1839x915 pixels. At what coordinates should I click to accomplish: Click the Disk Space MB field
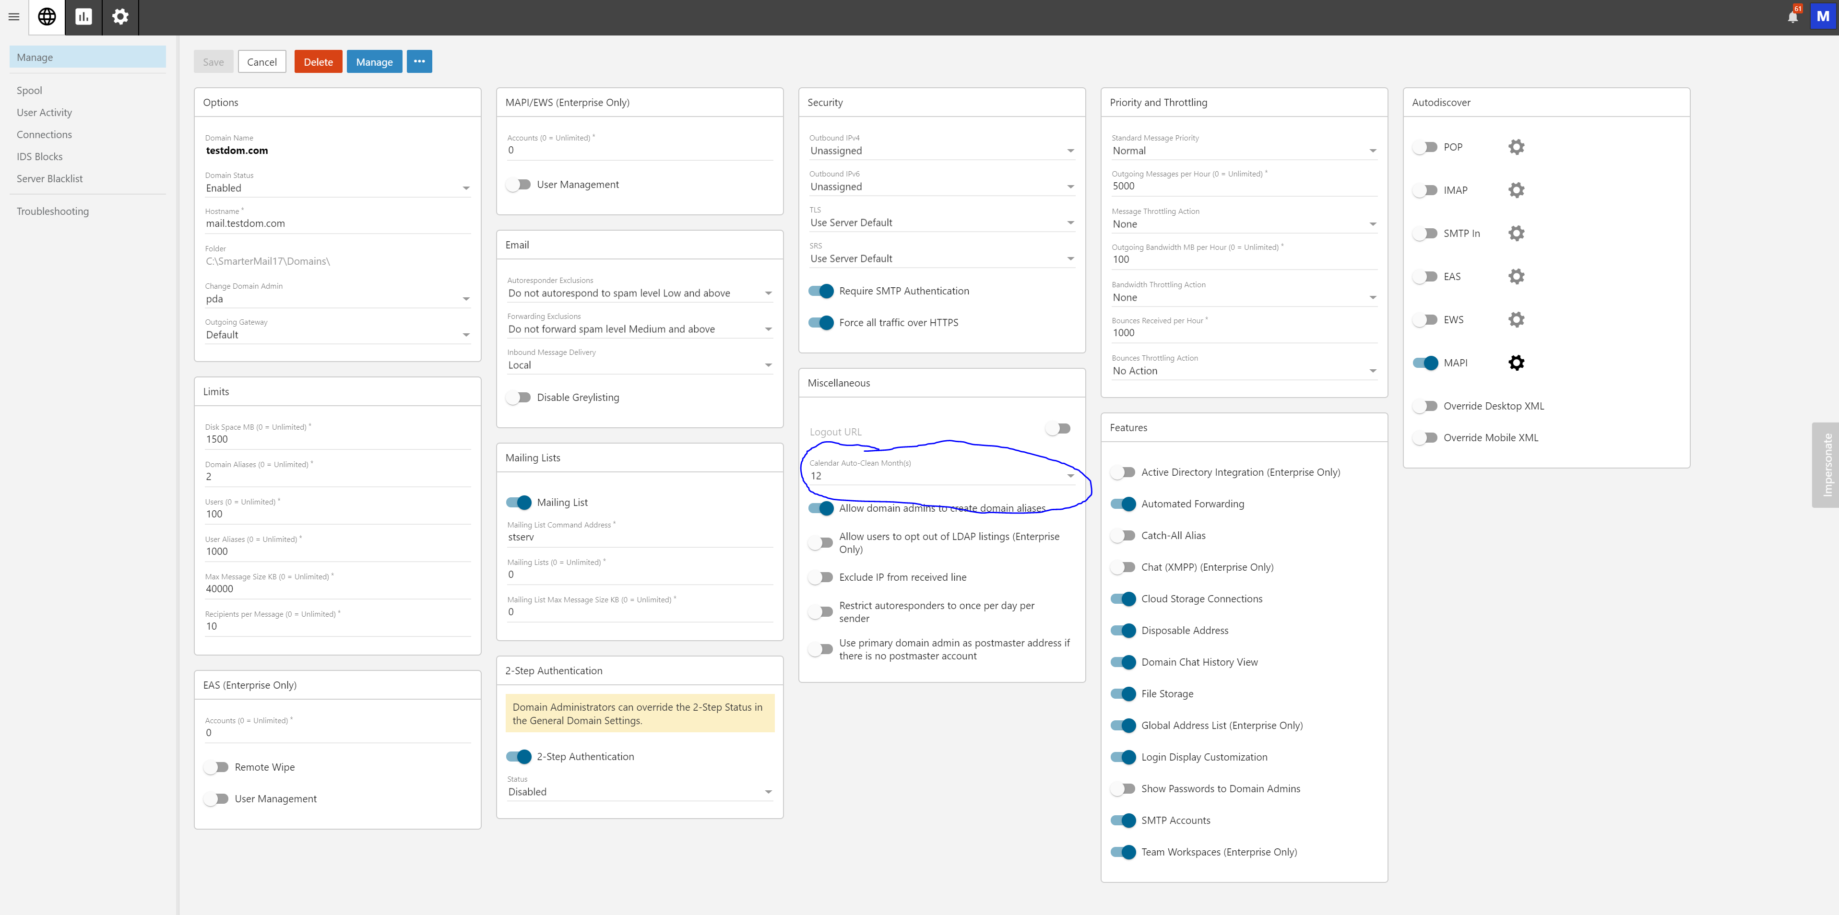(337, 439)
